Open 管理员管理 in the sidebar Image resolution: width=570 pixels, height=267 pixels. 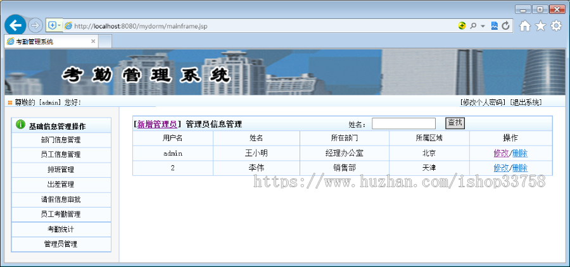[x=61, y=244]
